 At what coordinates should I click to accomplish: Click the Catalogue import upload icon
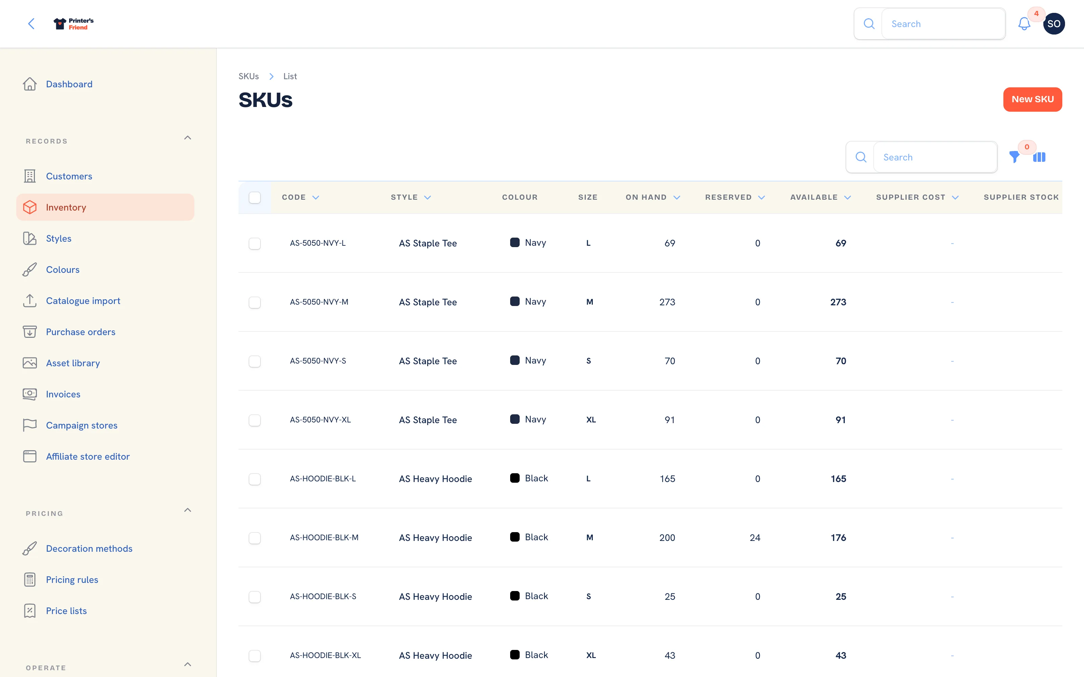[29, 301]
